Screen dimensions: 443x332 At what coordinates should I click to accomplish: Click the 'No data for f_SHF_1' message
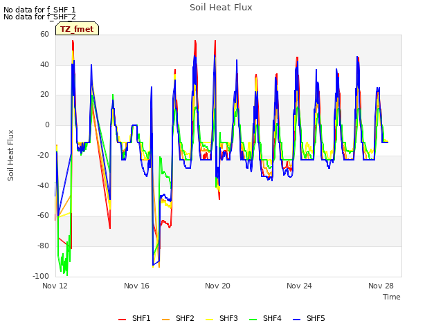tap(39, 10)
